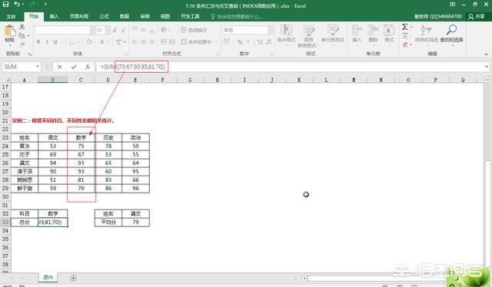Add a new sheet with plus button
This screenshot has width=492, height=287.
[x=73, y=278]
